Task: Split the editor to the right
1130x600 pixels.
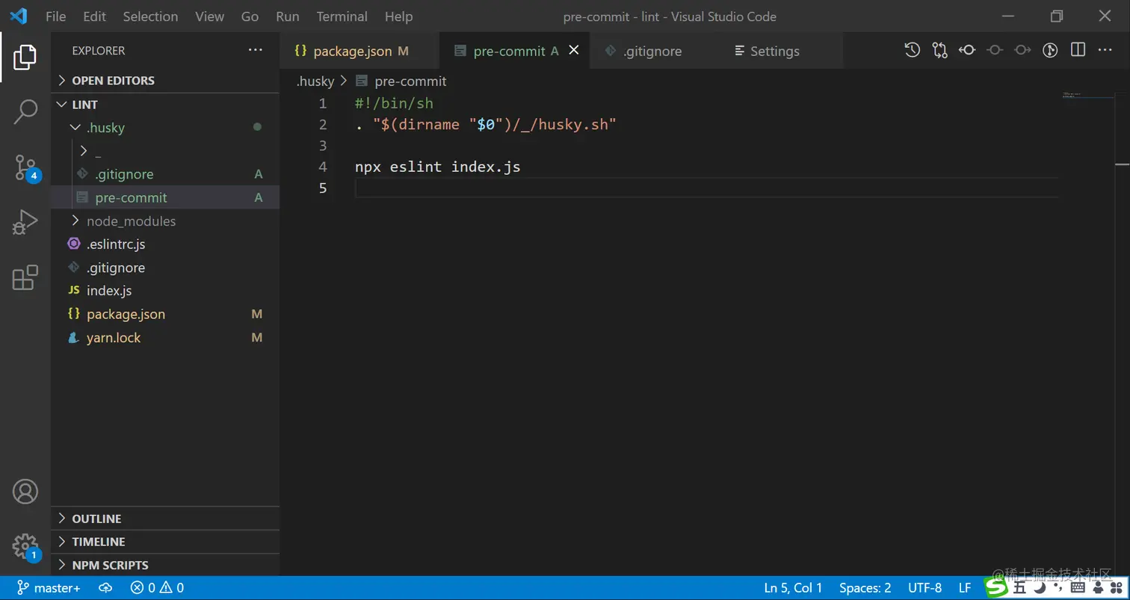Action: point(1078,50)
